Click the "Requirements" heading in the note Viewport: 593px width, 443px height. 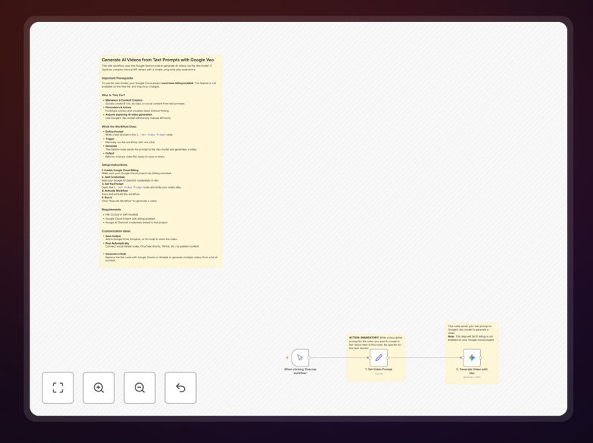point(111,210)
